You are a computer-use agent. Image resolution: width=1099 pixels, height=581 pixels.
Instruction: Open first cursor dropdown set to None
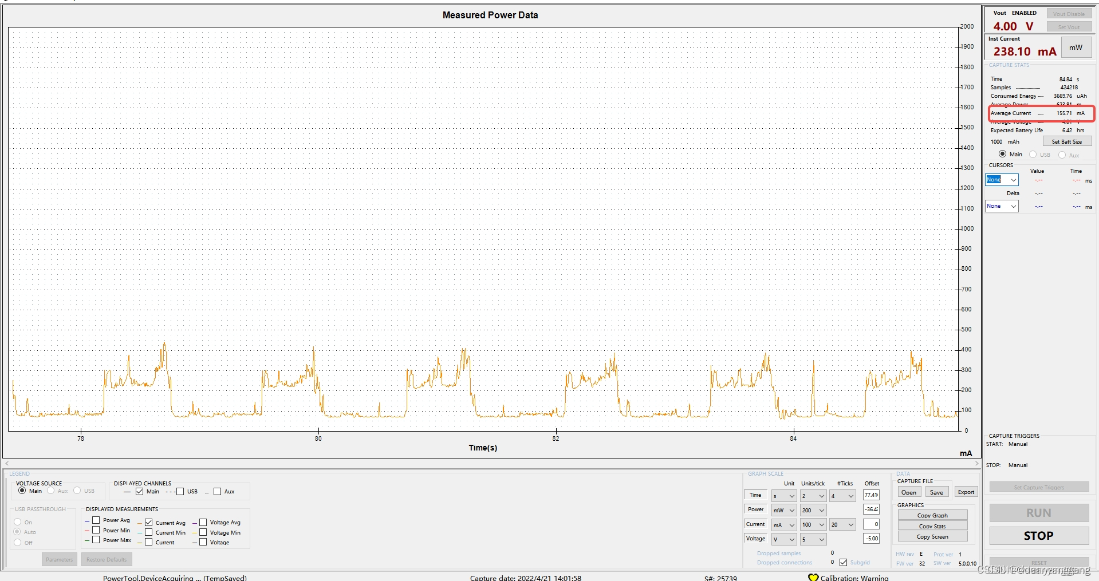pyautogui.click(x=1002, y=180)
